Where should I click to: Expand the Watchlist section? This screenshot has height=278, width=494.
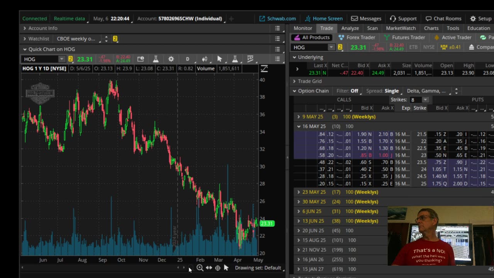pos(25,39)
